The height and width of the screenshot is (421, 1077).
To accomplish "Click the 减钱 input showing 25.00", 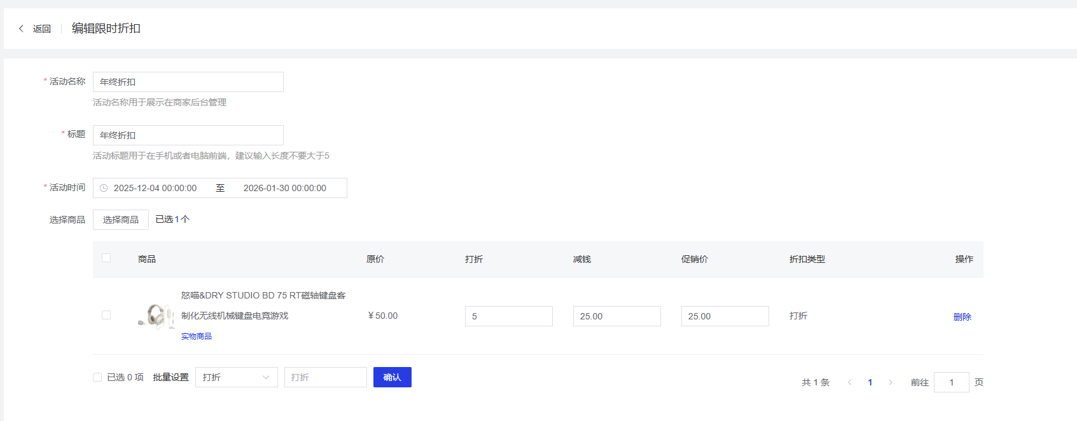I will point(616,316).
